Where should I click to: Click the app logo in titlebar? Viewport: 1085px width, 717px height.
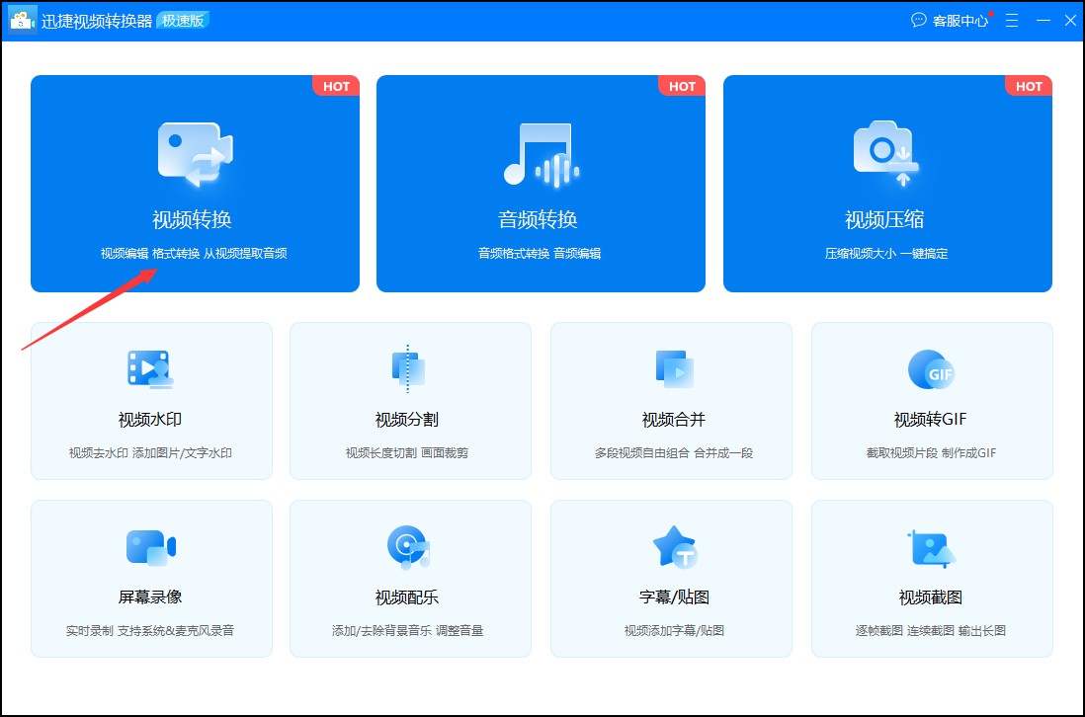point(21,20)
